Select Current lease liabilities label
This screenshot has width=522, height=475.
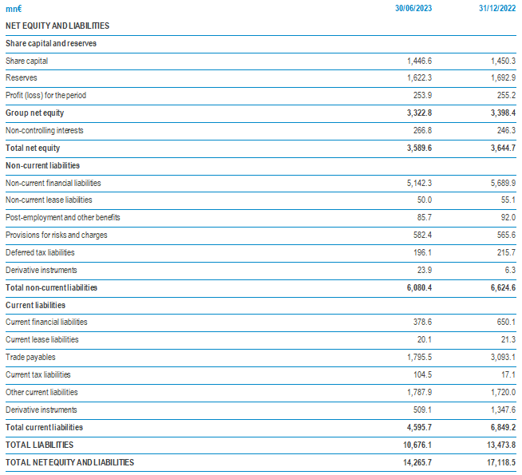click(x=42, y=339)
